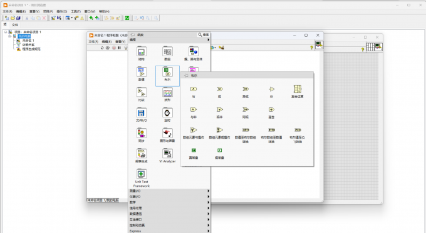Switch to the Files (文件) tab
Image resolution: width=426 pixels, height=233 pixels.
pos(14,24)
